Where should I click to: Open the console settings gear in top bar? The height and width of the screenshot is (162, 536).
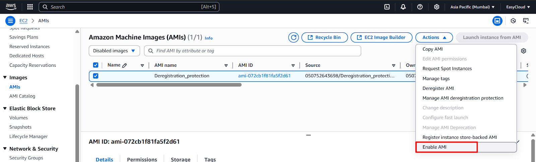437,7
